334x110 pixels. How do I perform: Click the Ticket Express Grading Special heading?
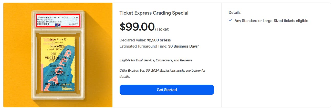coord(154,13)
